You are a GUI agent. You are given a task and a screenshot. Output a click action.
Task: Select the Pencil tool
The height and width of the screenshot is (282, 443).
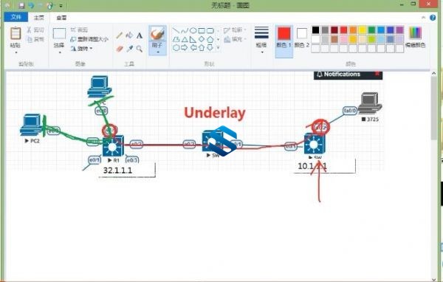coord(119,35)
